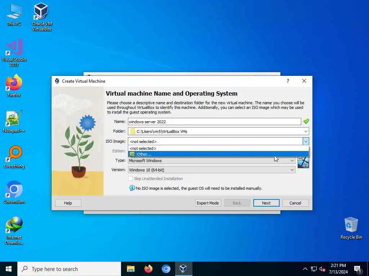Toggle Skip Unattended Installation checkbox
The height and width of the screenshot is (276, 369).
coord(130,179)
